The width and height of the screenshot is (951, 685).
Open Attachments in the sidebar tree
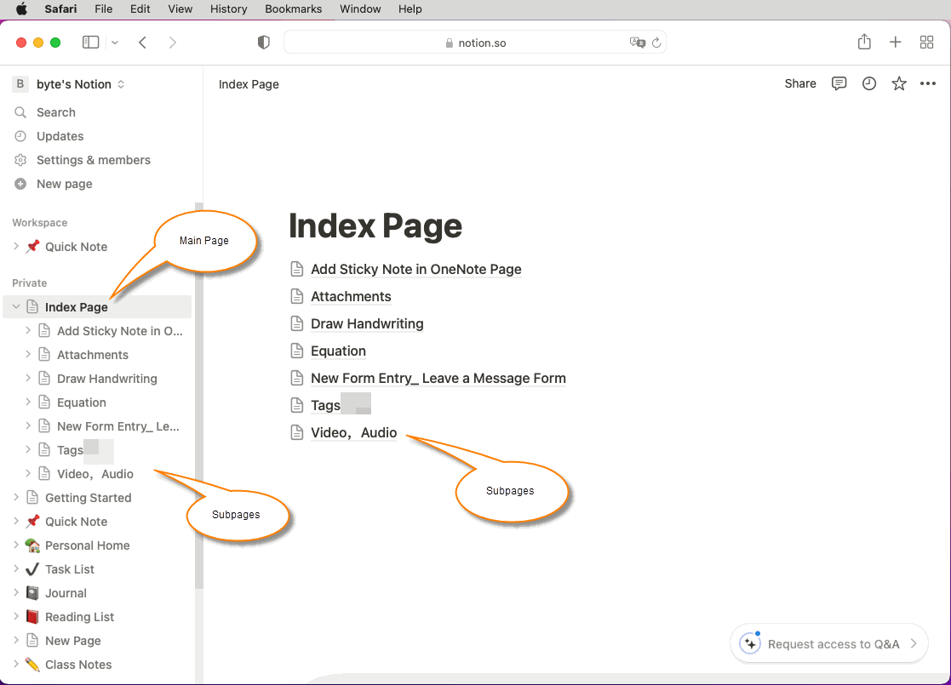[93, 355]
